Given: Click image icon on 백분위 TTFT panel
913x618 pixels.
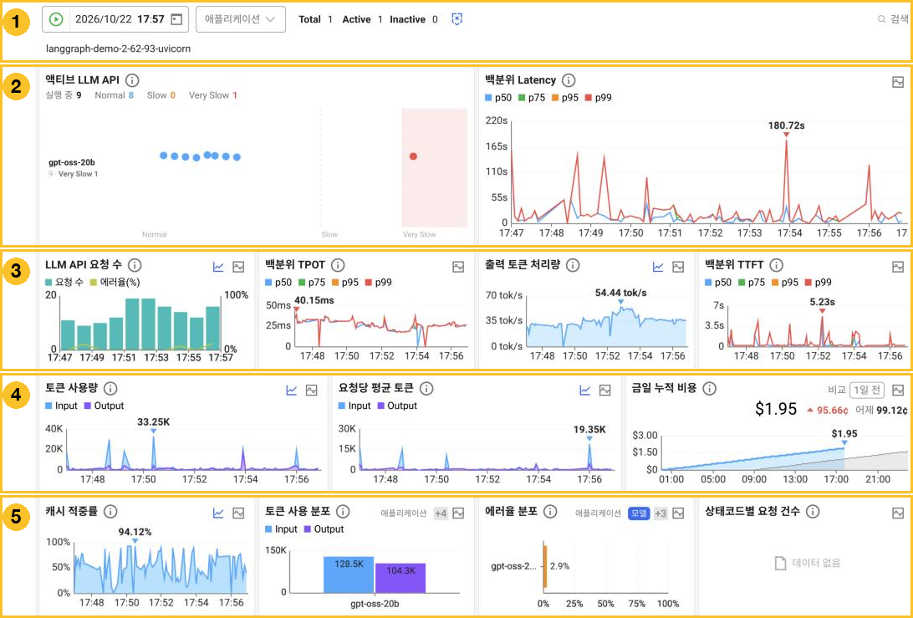Looking at the screenshot, I should point(898,267).
